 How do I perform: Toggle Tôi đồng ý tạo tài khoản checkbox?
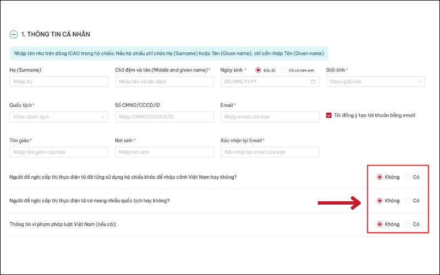(x=329, y=116)
